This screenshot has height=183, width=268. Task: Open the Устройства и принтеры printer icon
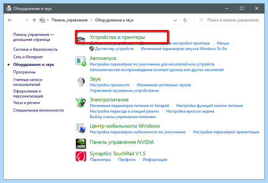click(81, 40)
